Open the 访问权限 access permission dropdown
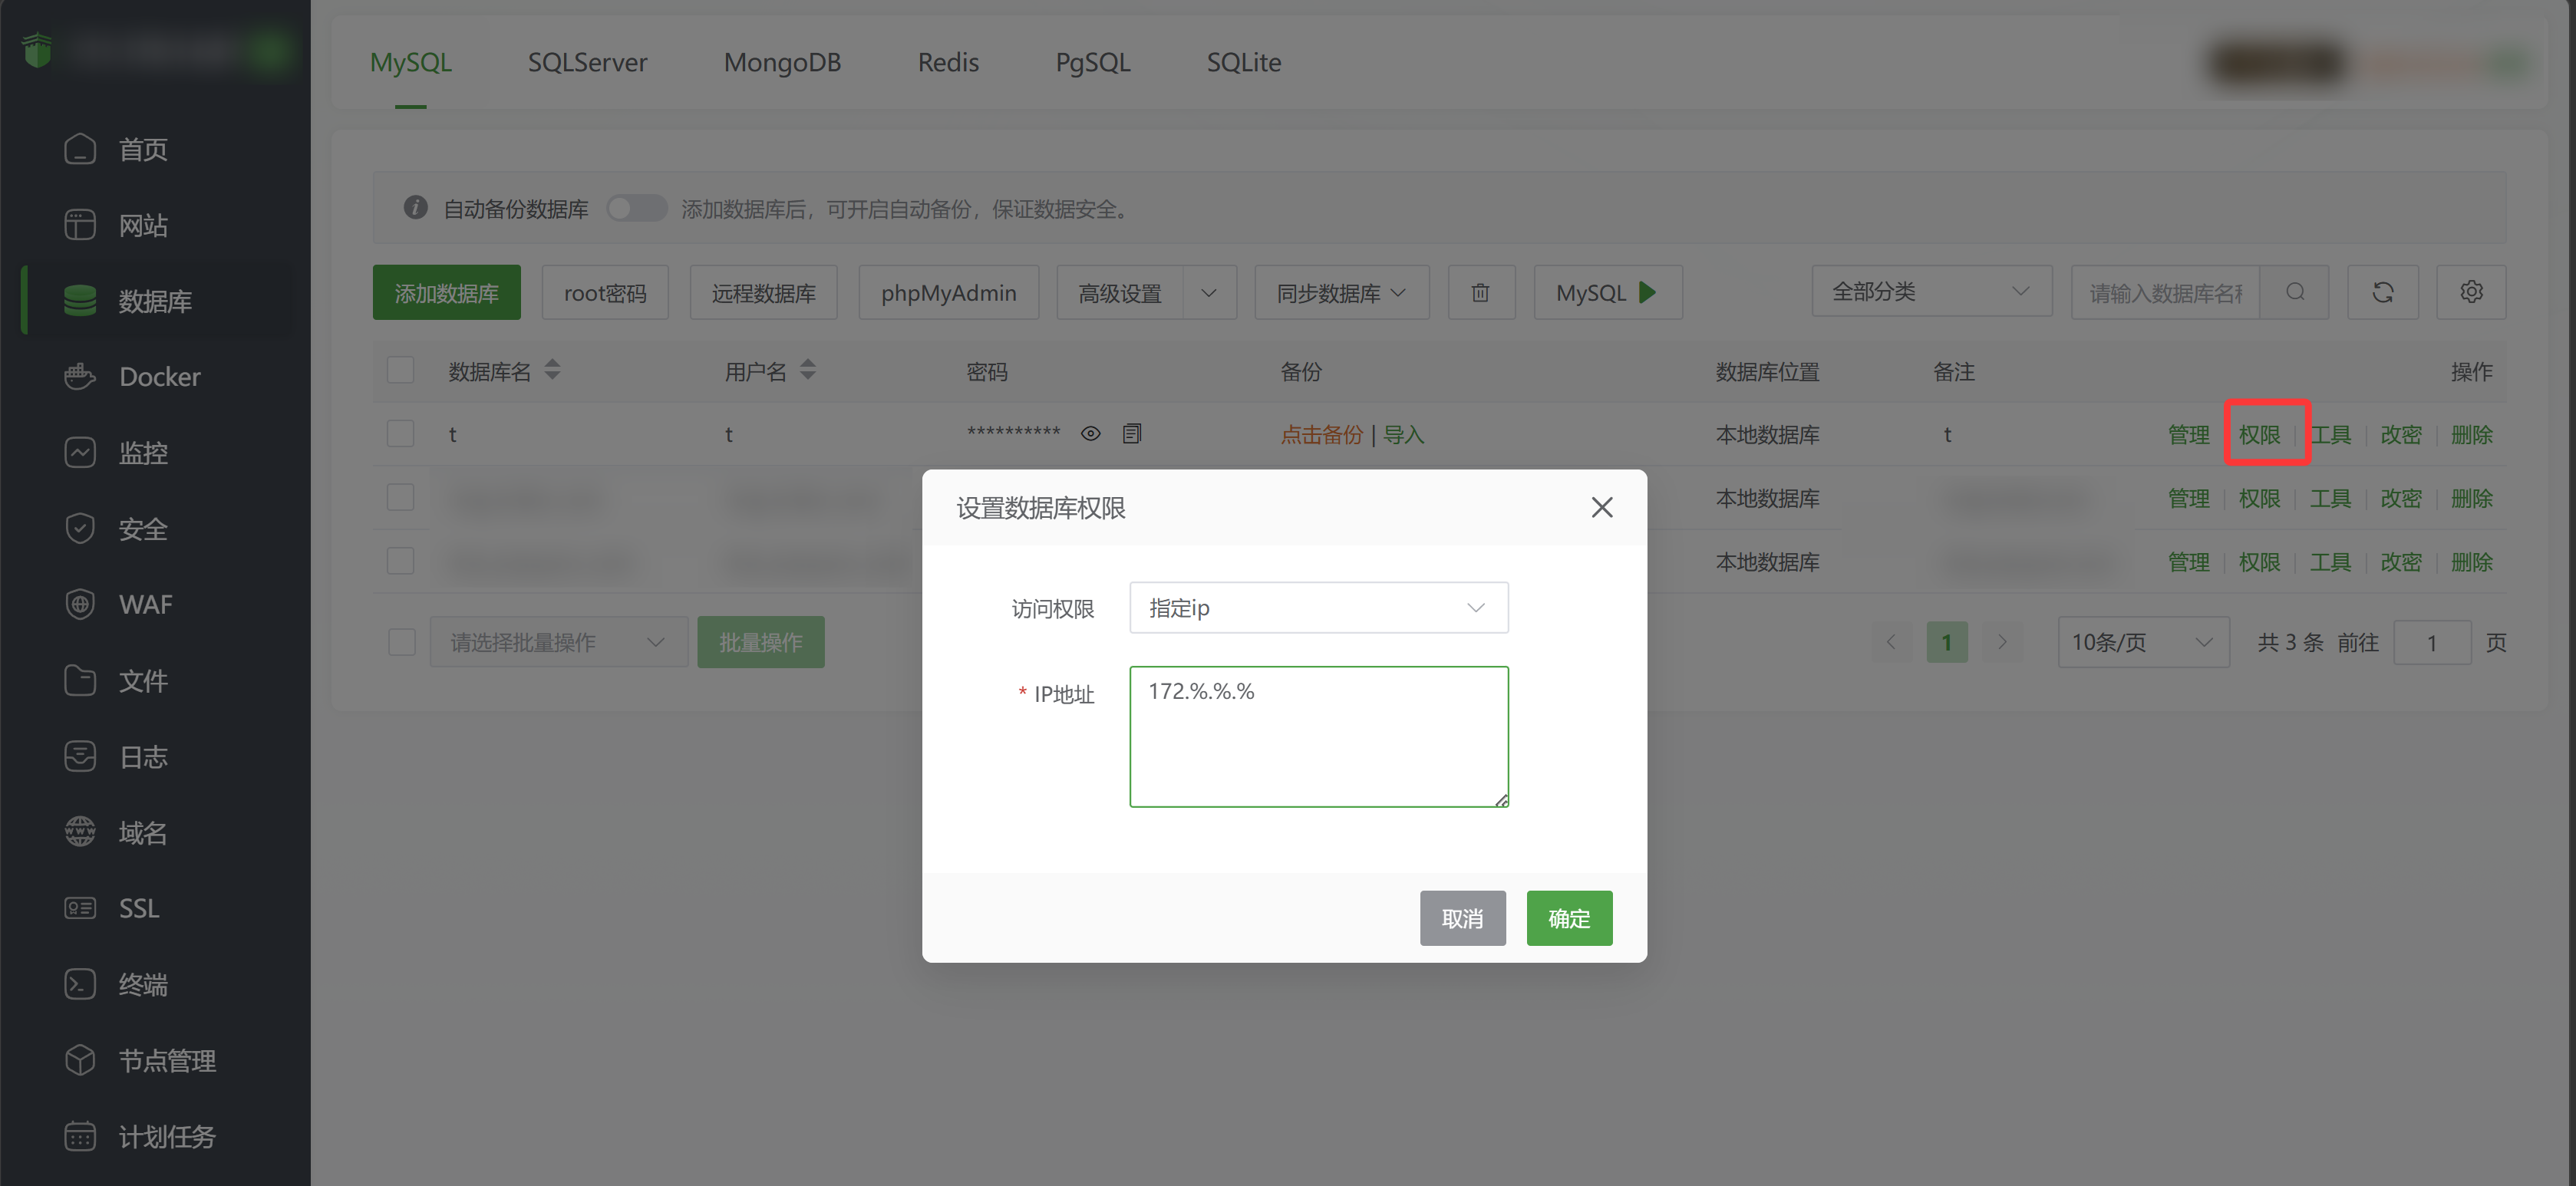 click(x=1318, y=607)
